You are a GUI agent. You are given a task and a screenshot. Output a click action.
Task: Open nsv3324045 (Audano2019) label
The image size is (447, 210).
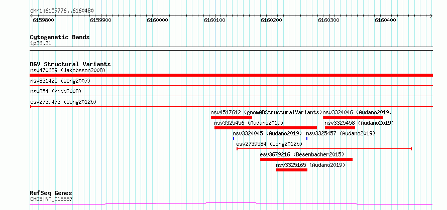coord(267,133)
